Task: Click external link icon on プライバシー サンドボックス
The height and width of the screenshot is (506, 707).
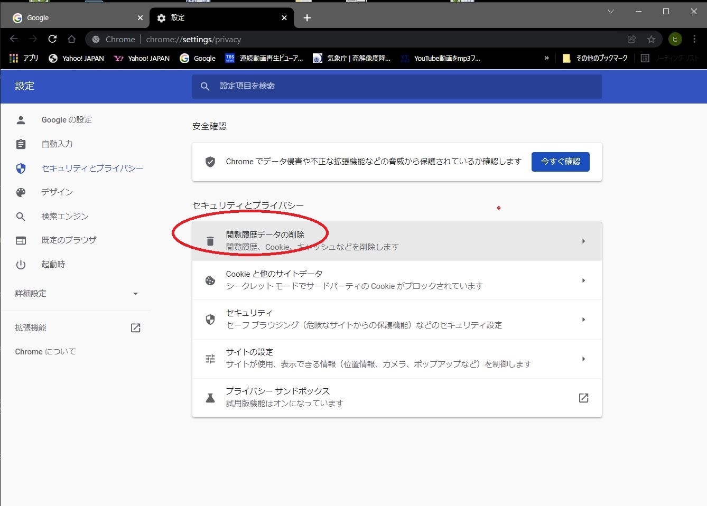Action: tap(583, 398)
